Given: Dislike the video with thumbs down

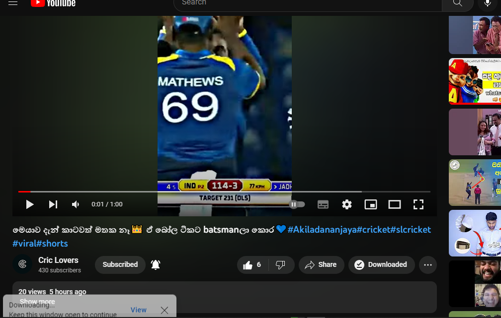Looking at the screenshot, I should coord(280,265).
